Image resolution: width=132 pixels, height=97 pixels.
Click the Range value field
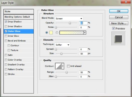(x=83, y=72)
